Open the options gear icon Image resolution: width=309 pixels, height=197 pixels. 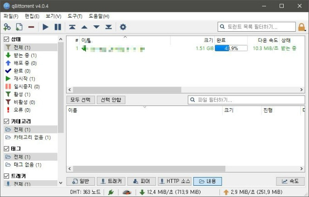pos(123,27)
